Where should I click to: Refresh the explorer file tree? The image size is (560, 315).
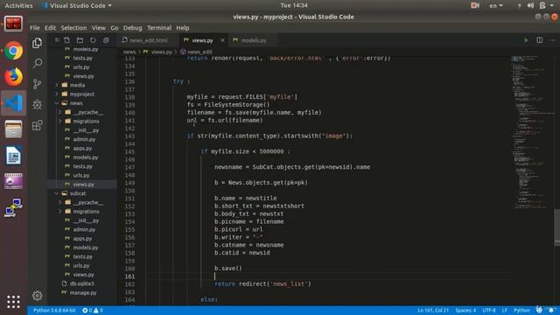(93, 40)
